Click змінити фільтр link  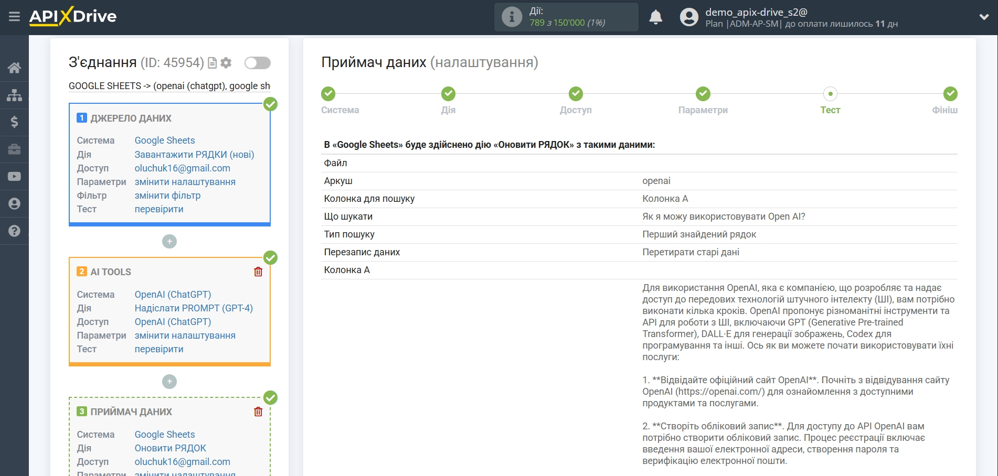(x=167, y=196)
